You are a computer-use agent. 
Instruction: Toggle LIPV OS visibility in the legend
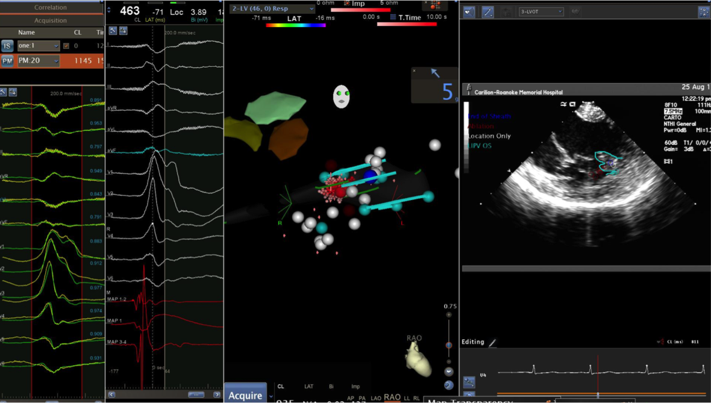coord(480,146)
